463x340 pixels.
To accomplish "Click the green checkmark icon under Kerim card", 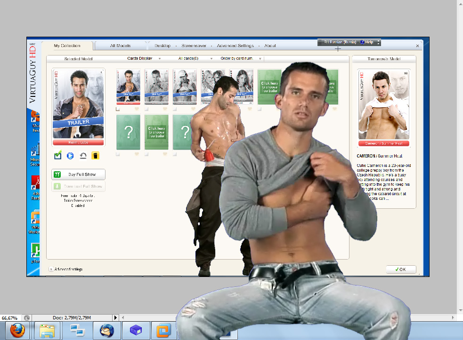I will 58,155.
